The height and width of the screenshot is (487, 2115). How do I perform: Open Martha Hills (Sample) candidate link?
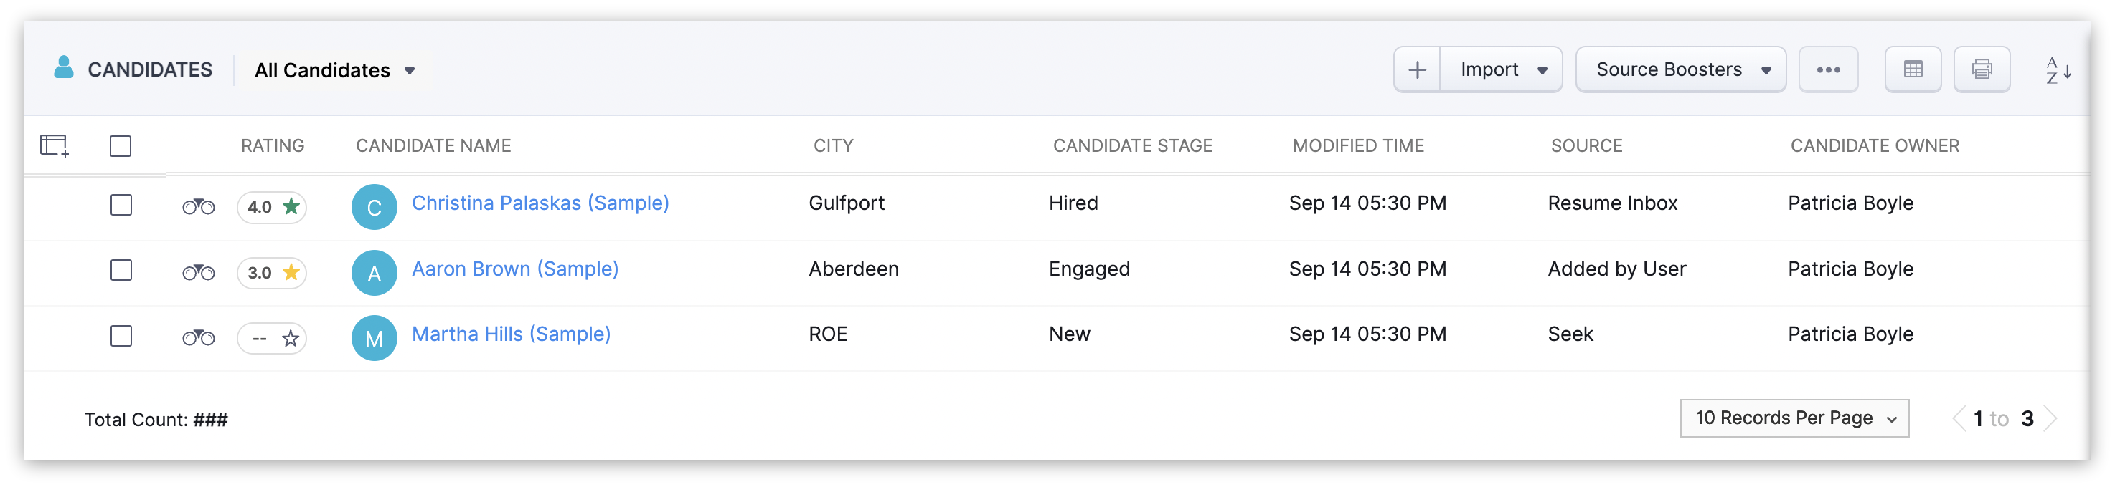[511, 334]
